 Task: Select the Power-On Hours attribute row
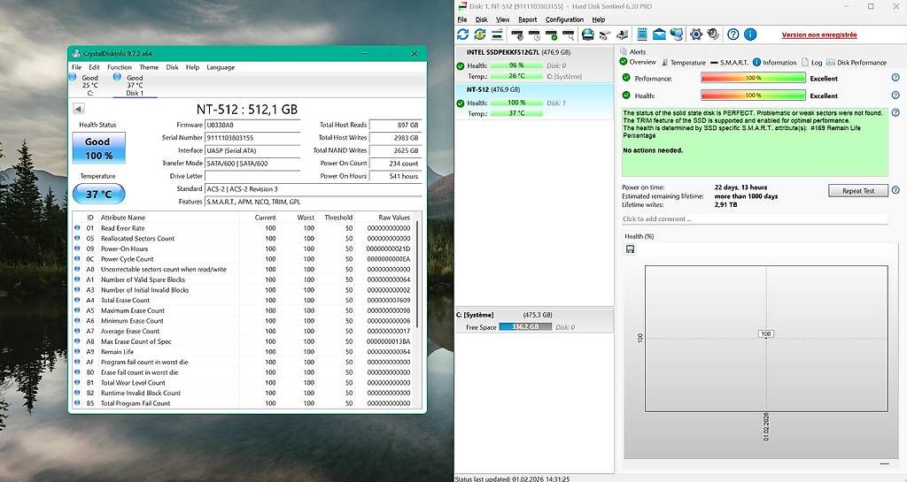click(243, 249)
